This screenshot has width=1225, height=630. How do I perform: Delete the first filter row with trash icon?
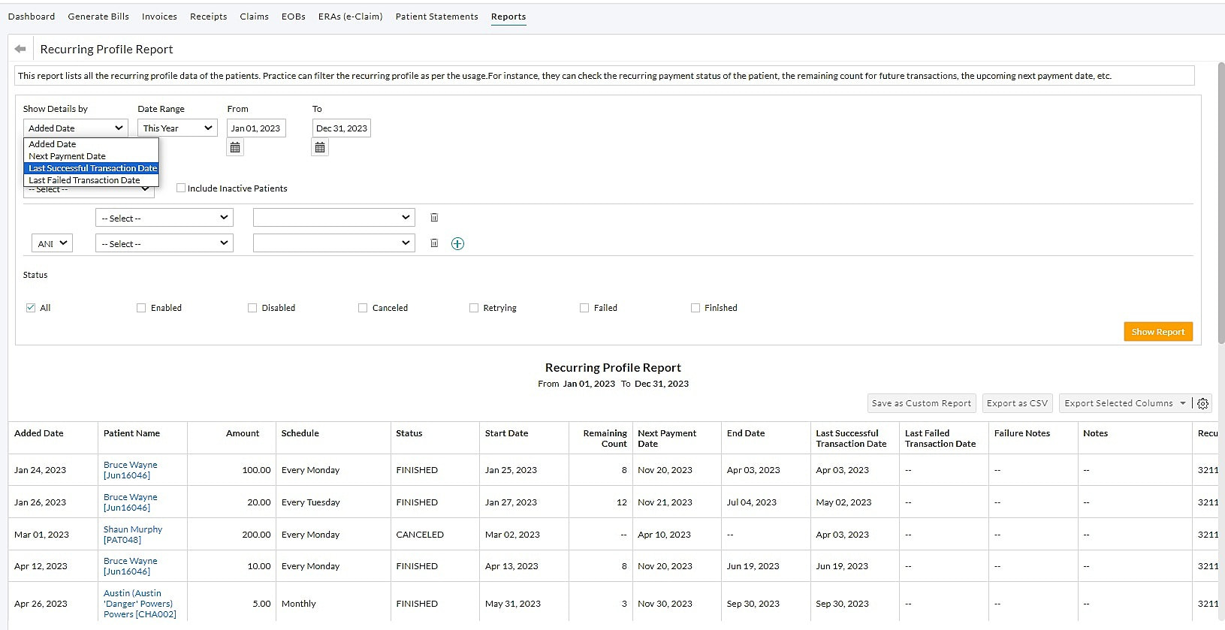(434, 218)
